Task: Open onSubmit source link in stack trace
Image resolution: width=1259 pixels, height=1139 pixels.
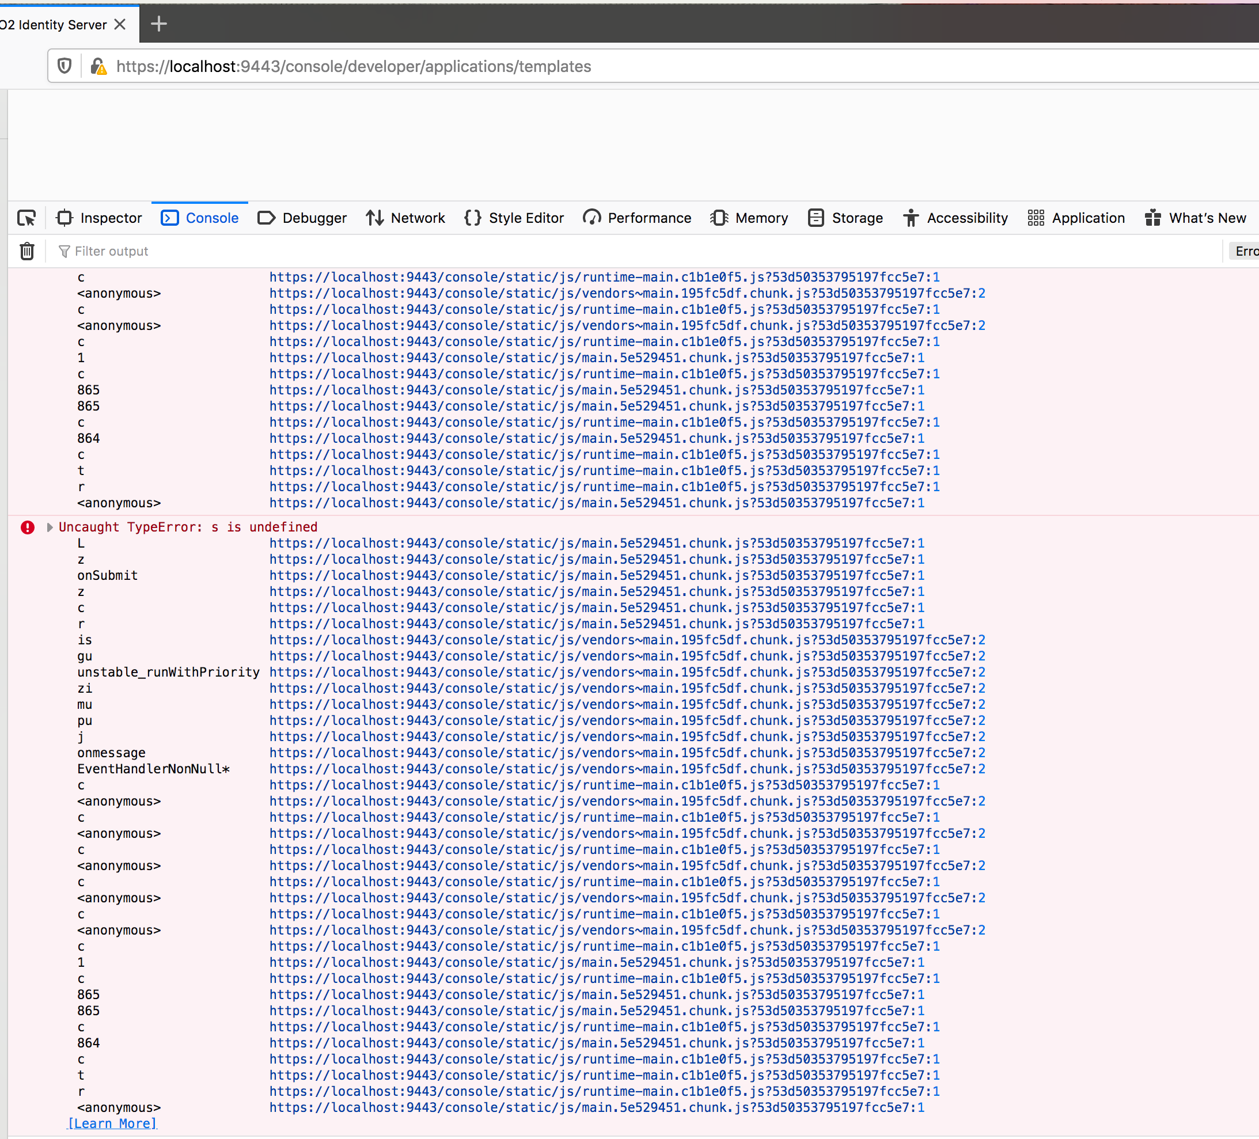Action: point(597,575)
